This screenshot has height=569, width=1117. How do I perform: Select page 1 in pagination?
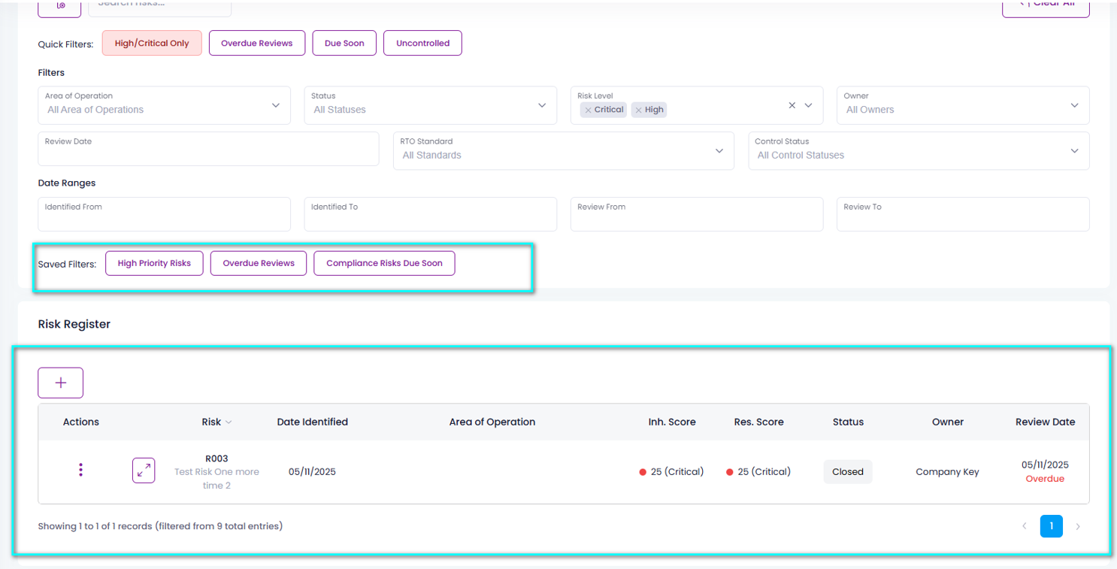pos(1051,526)
